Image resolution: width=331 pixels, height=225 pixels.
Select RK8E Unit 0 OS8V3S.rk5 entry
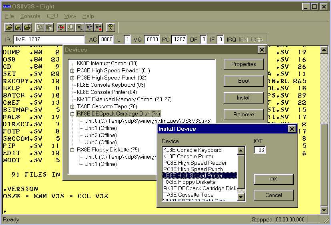tap(148, 121)
